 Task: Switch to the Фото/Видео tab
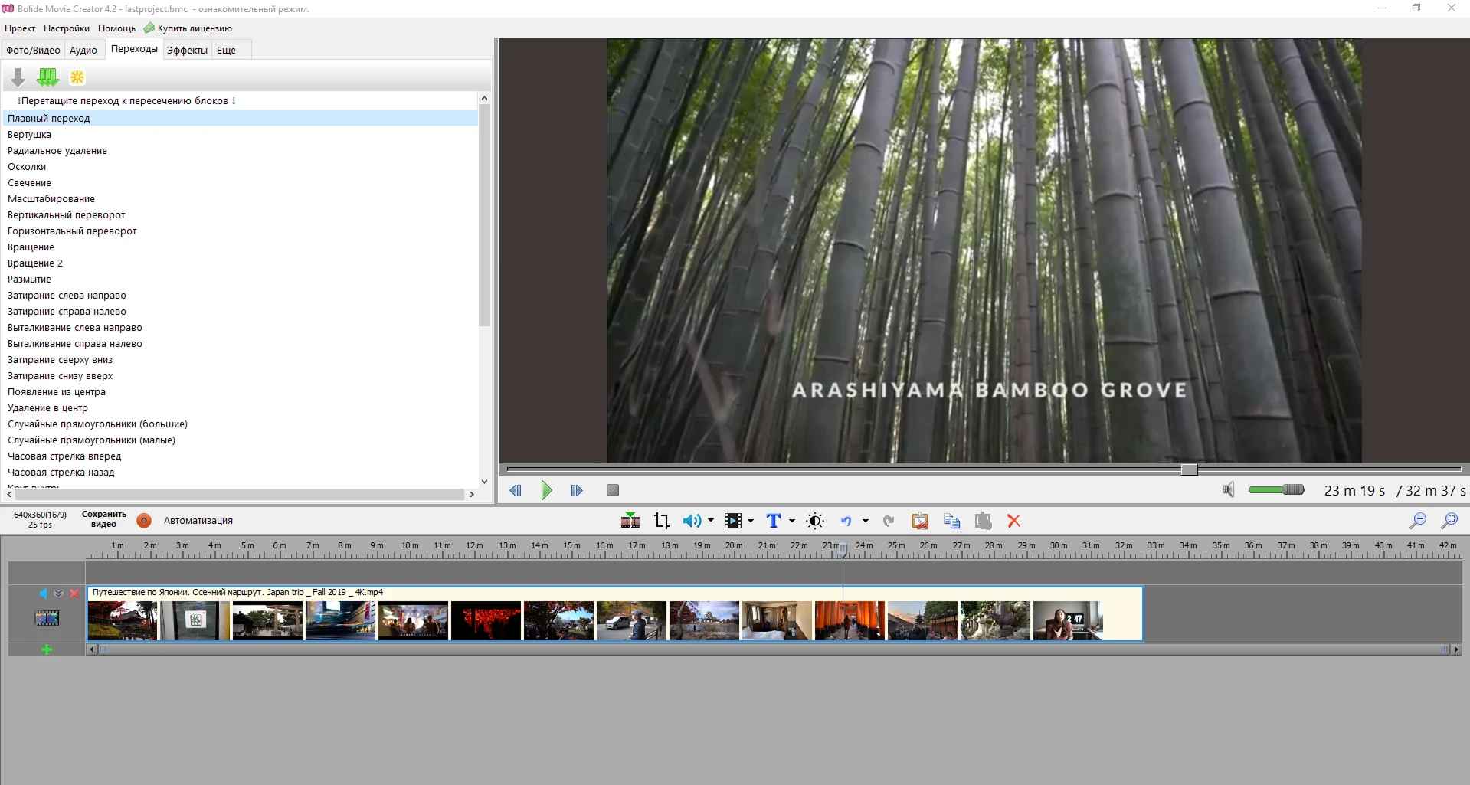33,51
